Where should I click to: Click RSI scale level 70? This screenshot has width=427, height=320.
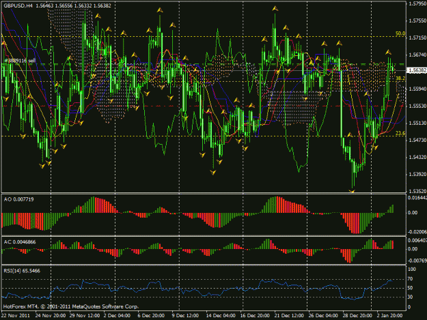411,279
